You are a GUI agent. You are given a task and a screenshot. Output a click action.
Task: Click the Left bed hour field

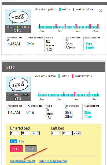tap(55, 133)
